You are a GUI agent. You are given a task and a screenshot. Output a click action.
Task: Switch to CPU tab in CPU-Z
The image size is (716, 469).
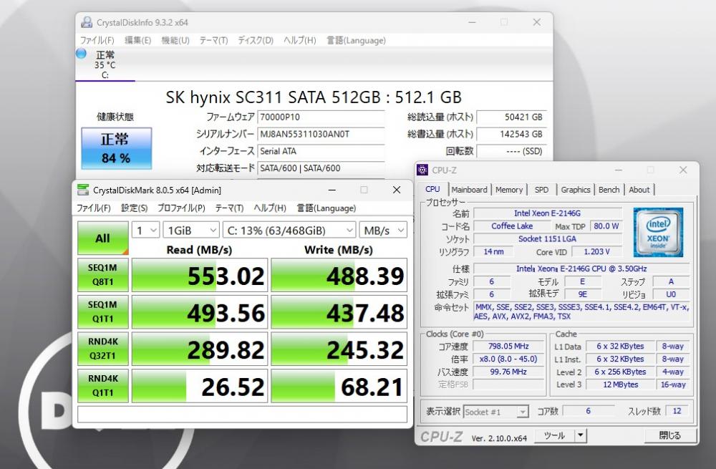(x=432, y=189)
